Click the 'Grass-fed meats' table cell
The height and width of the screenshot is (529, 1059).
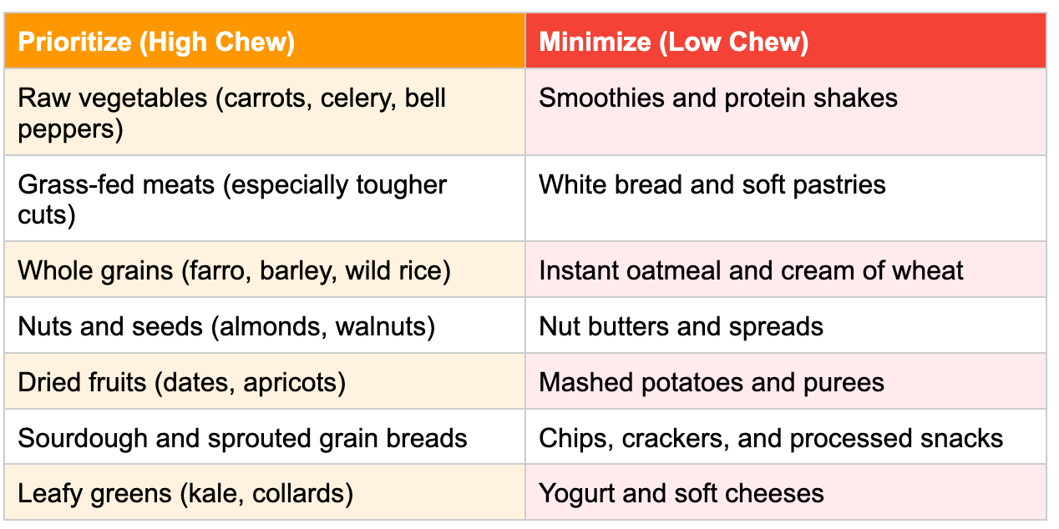(264, 199)
